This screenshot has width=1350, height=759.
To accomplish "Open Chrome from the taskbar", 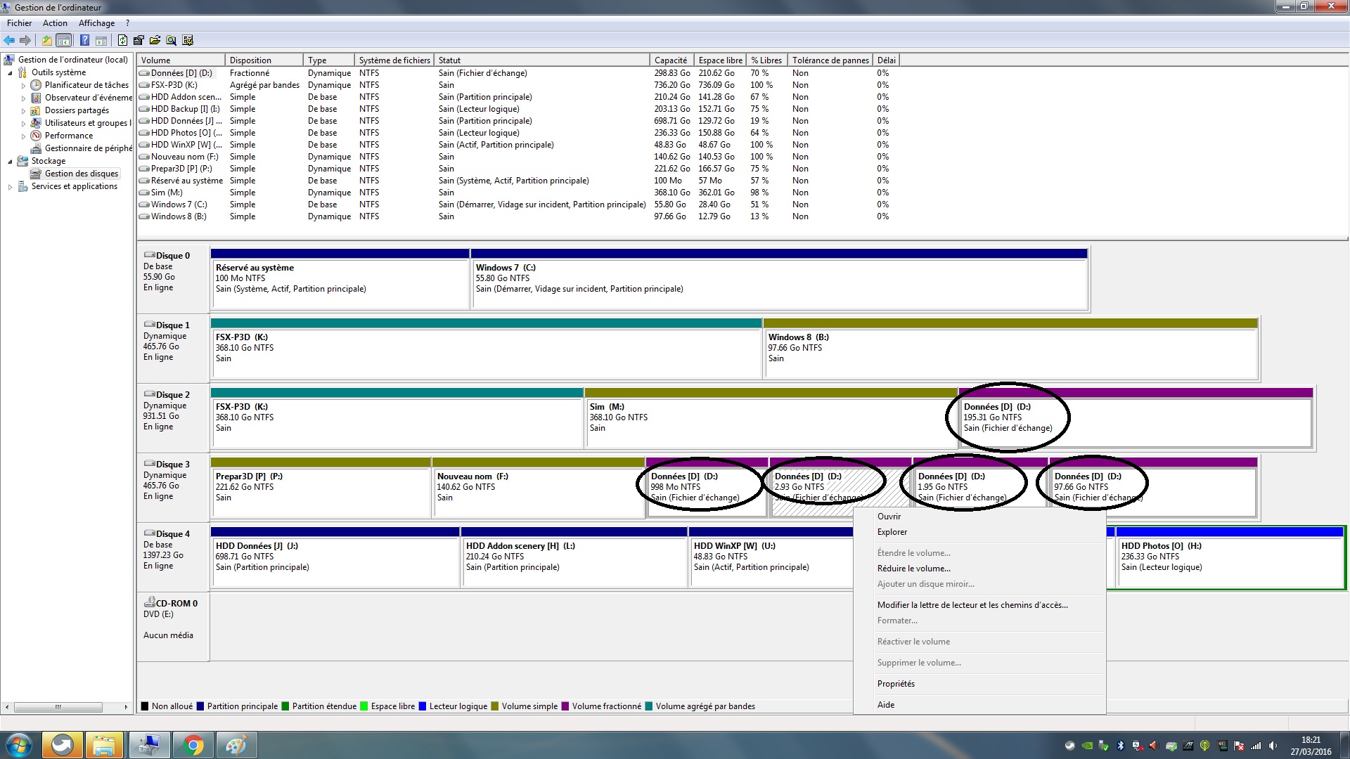I will [193, 745].
